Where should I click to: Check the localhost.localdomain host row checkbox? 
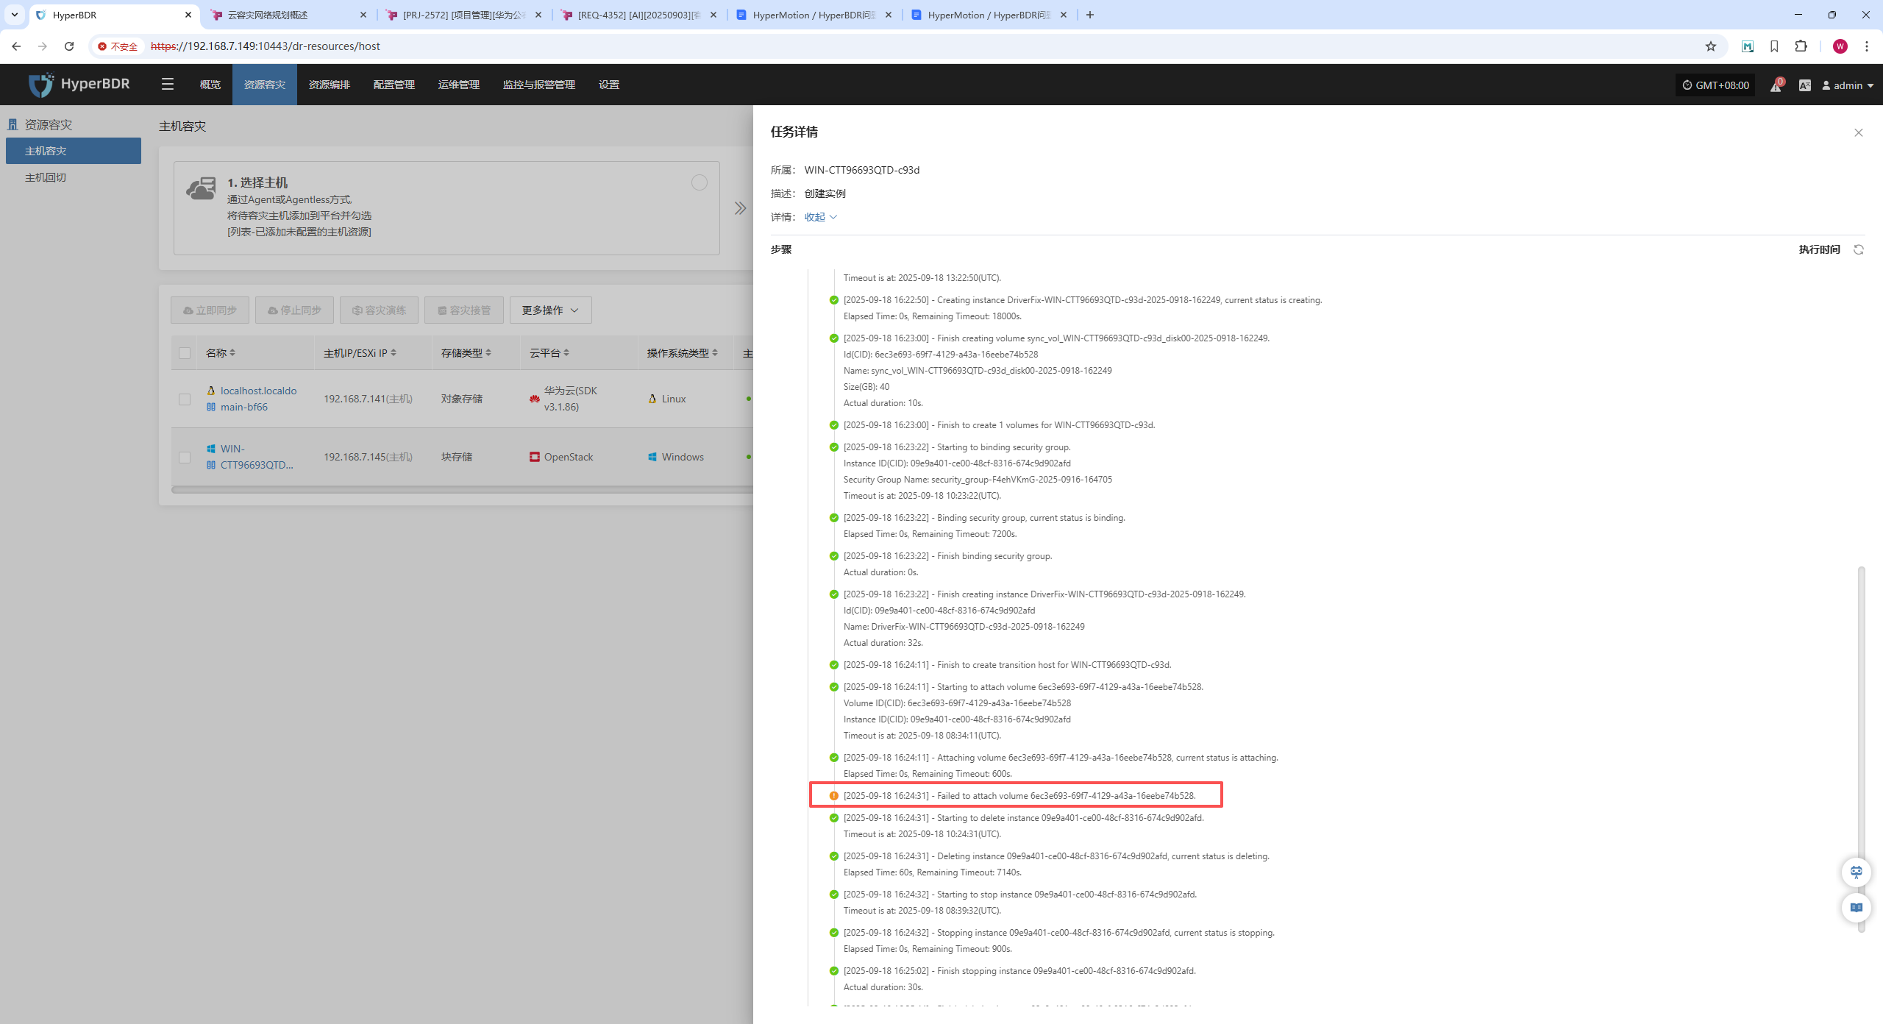185,399
